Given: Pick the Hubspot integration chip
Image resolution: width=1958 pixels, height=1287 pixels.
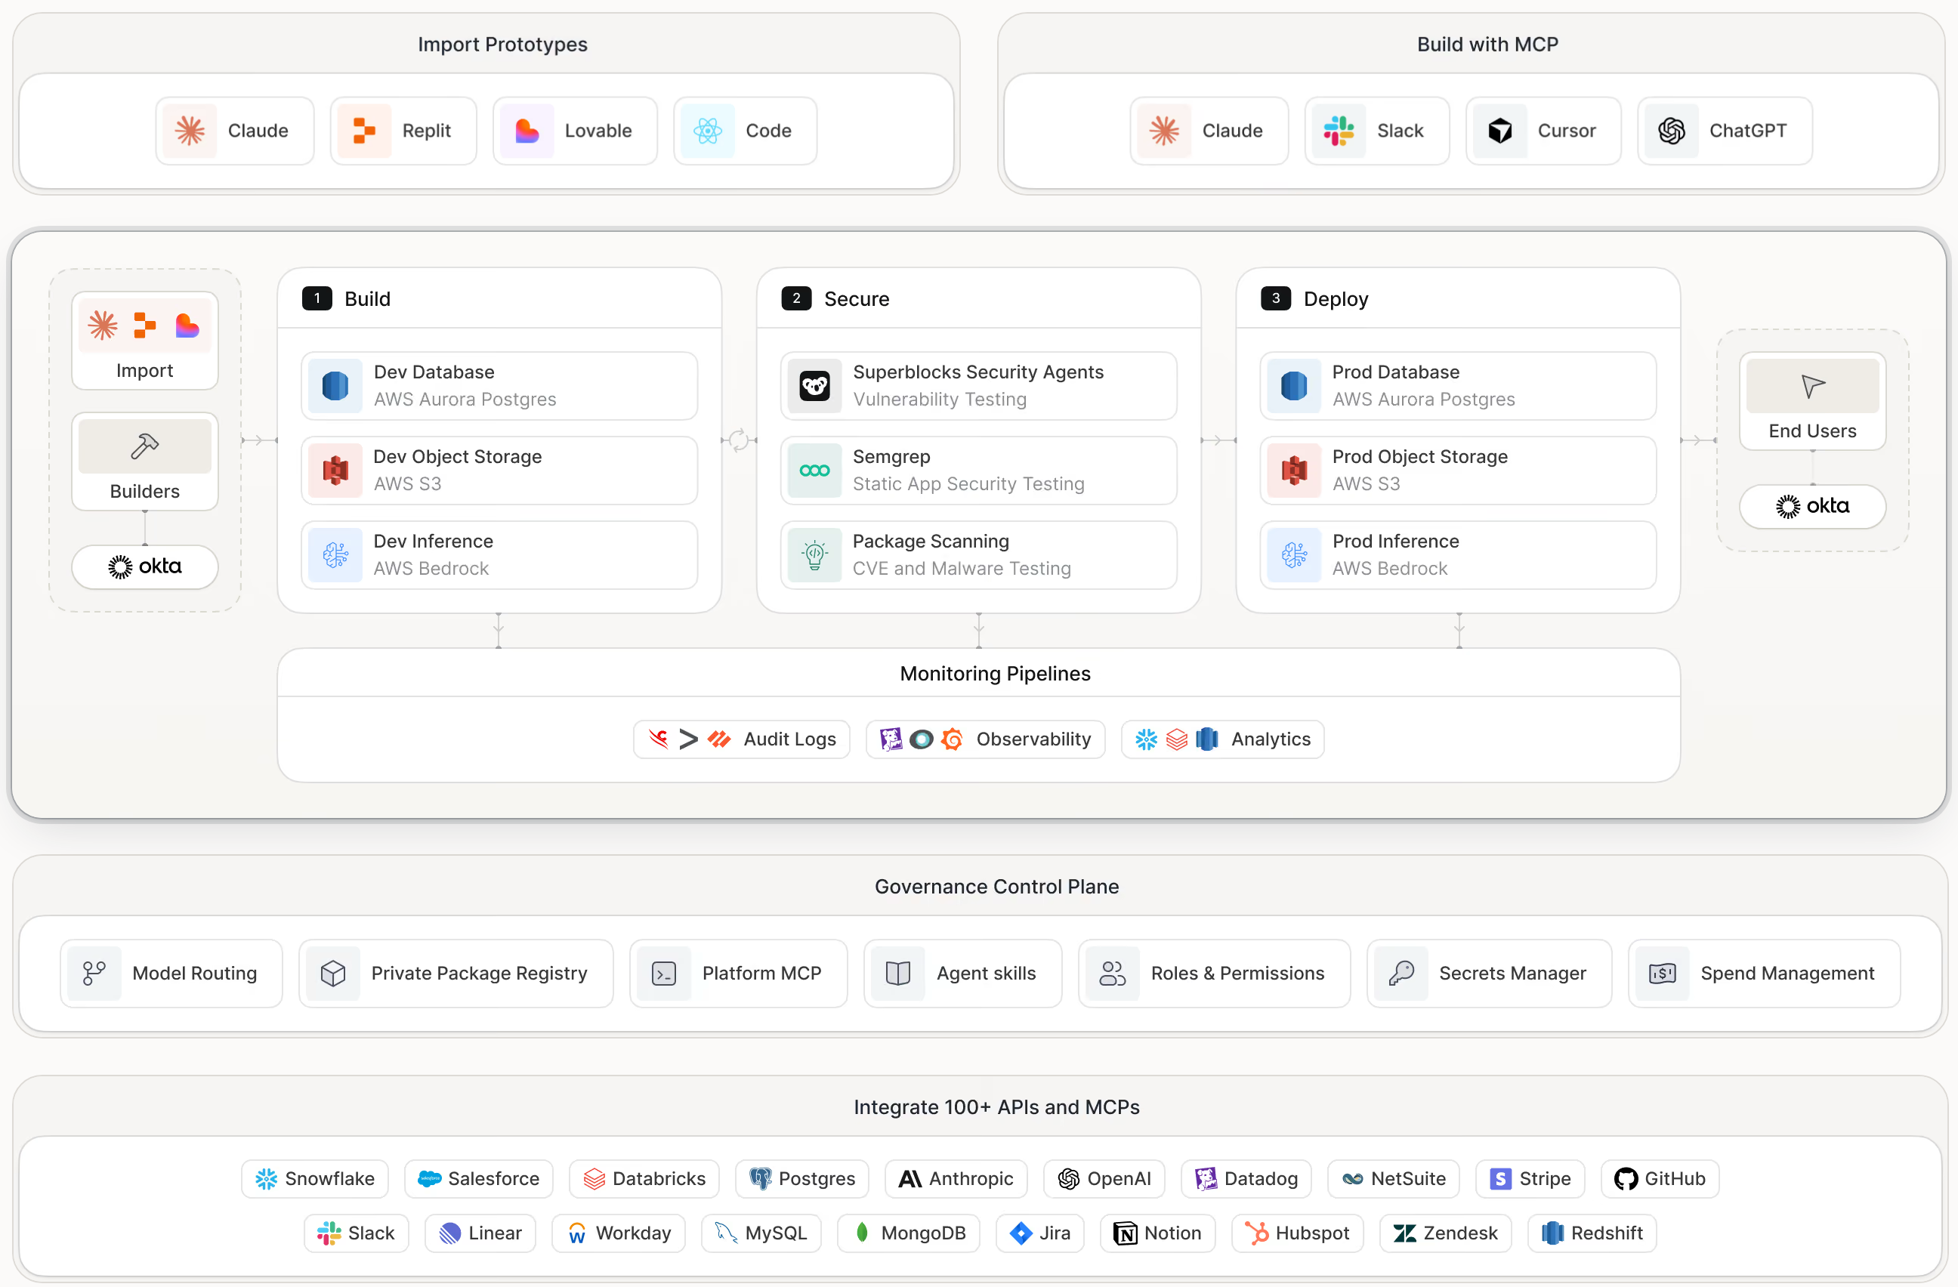Looking at the screenshot, I should tap(1297, 1233).
